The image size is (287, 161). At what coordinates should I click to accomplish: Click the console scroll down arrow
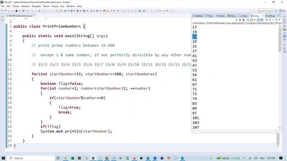tap(280, 128)
